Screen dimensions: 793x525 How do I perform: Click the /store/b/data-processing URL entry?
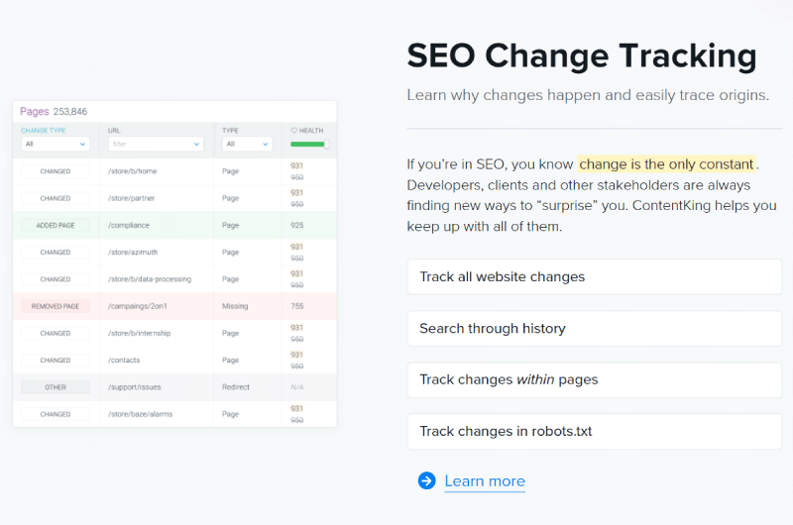pyautogui.click(x=150, y=279)
